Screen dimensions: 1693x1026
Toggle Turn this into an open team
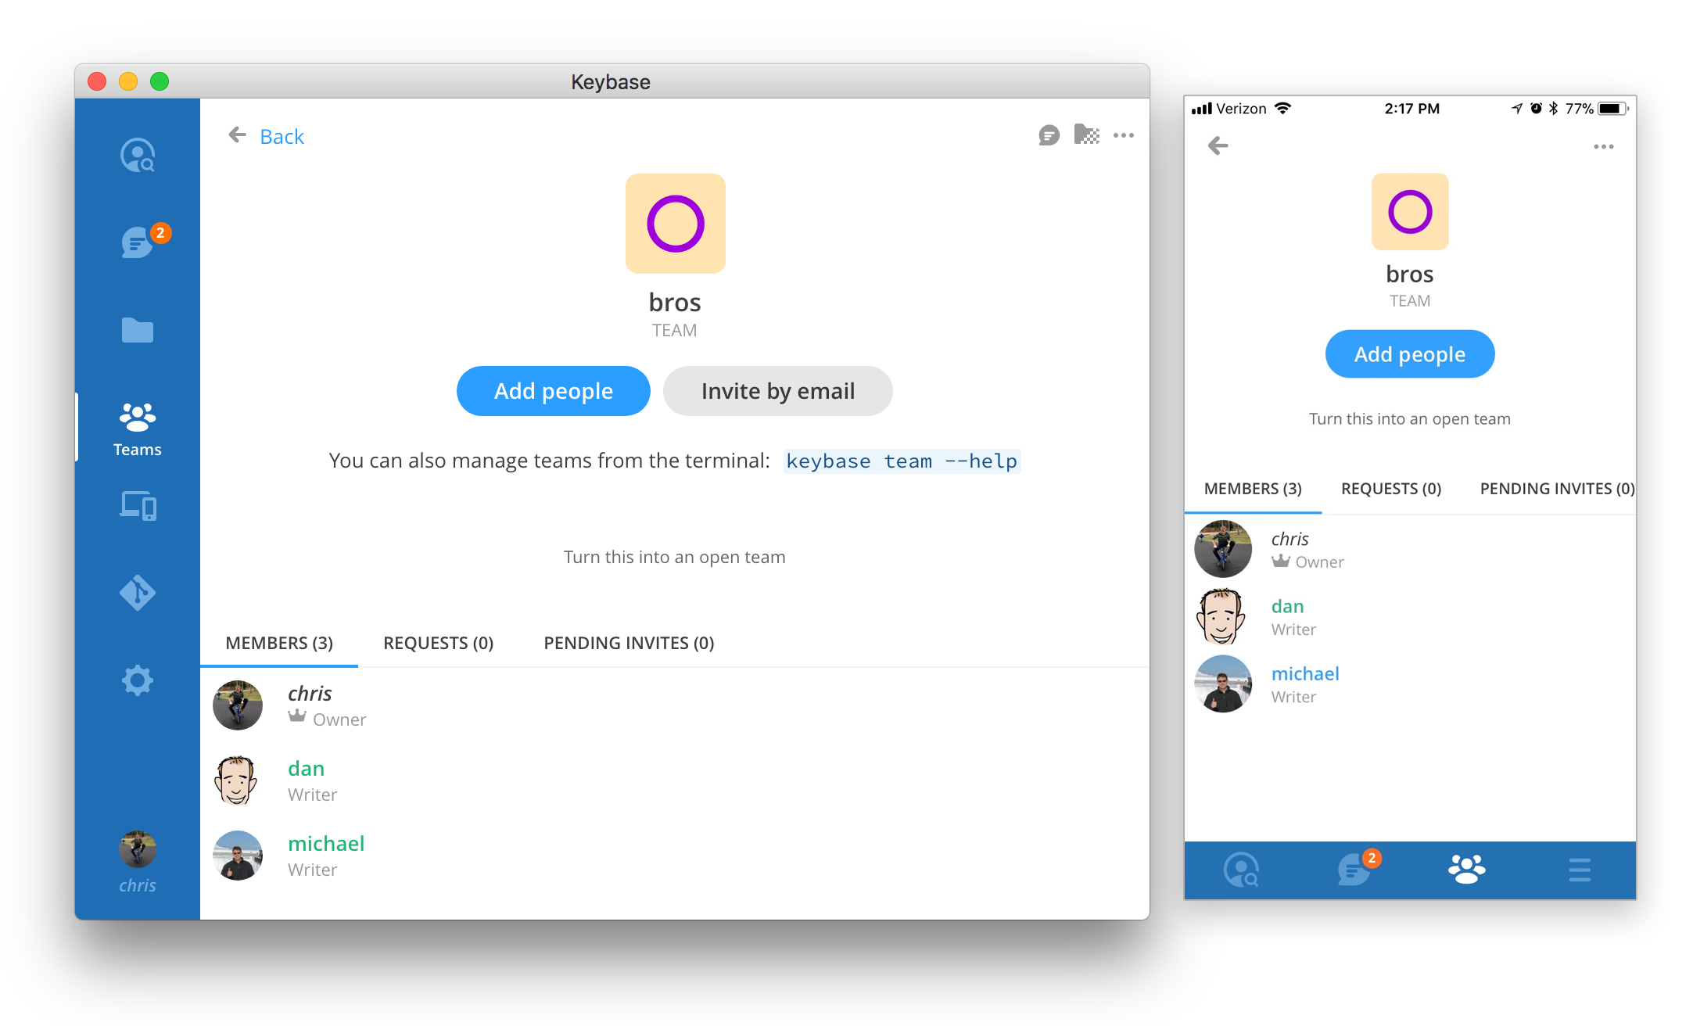coord(673,557)
